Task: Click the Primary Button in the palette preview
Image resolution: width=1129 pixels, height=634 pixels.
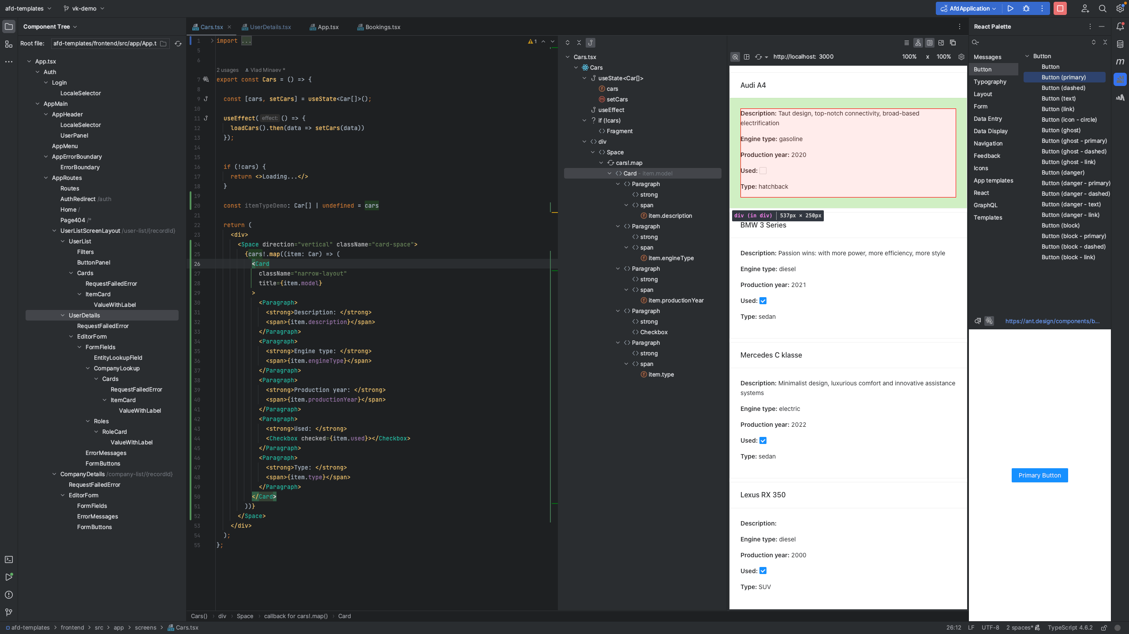Action: (x=1039, y=475)
